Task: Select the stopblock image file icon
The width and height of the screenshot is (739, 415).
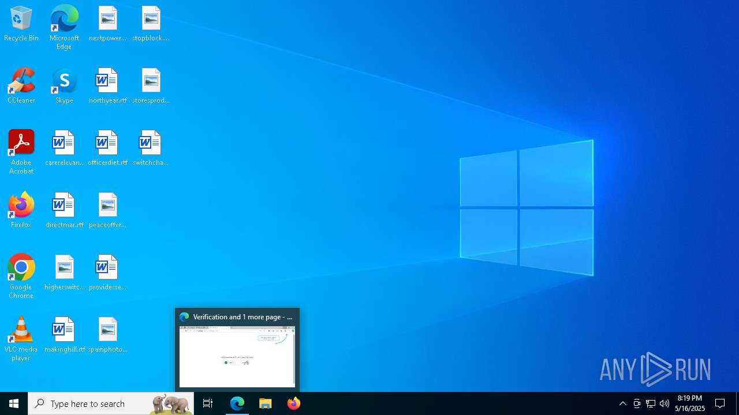Action: pyautogui.click(x=151, y=24)
